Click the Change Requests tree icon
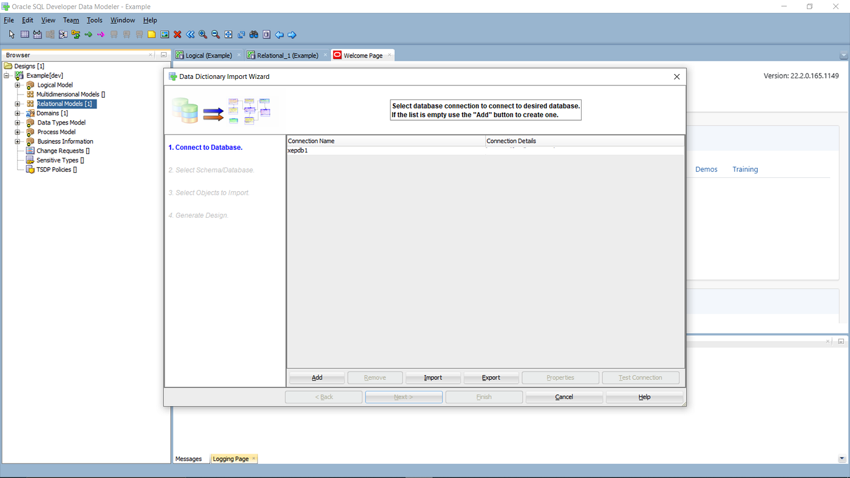The height and width of the screenshot is (478, 850). tap(30, 150)
